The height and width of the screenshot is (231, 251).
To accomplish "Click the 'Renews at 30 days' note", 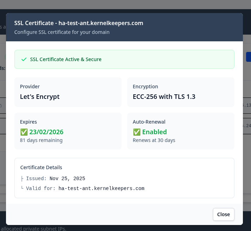I will pyautogui.click(x=154, y=140).
